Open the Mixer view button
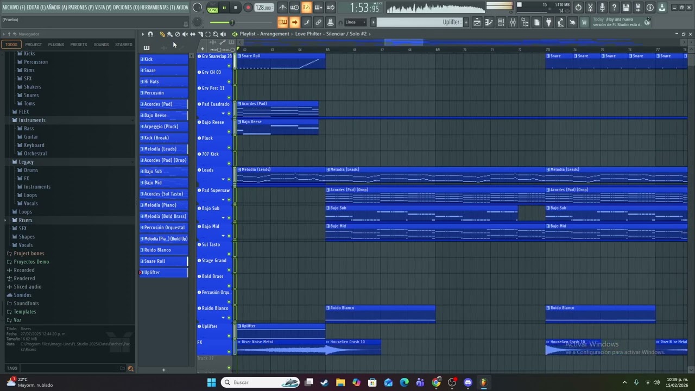The width and height of the screenshot is (695, 391). 513,22
